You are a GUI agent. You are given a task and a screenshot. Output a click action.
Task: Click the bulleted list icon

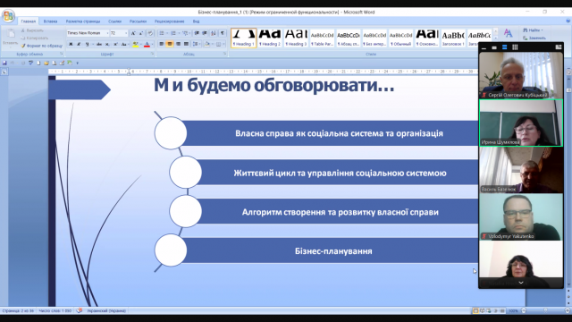click(x=162, y=33)
